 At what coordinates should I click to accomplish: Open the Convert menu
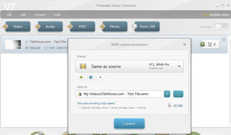tap(40, 15)
